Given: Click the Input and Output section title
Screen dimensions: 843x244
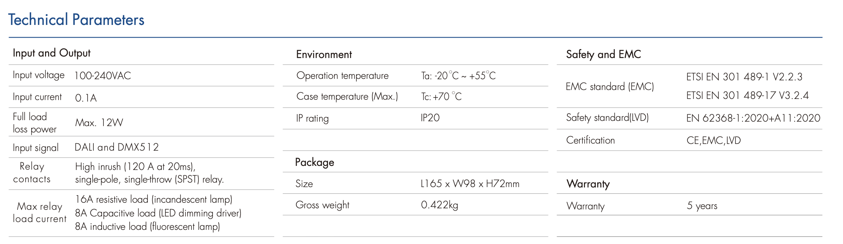Looking at the screenshot, I should point(52,53).
